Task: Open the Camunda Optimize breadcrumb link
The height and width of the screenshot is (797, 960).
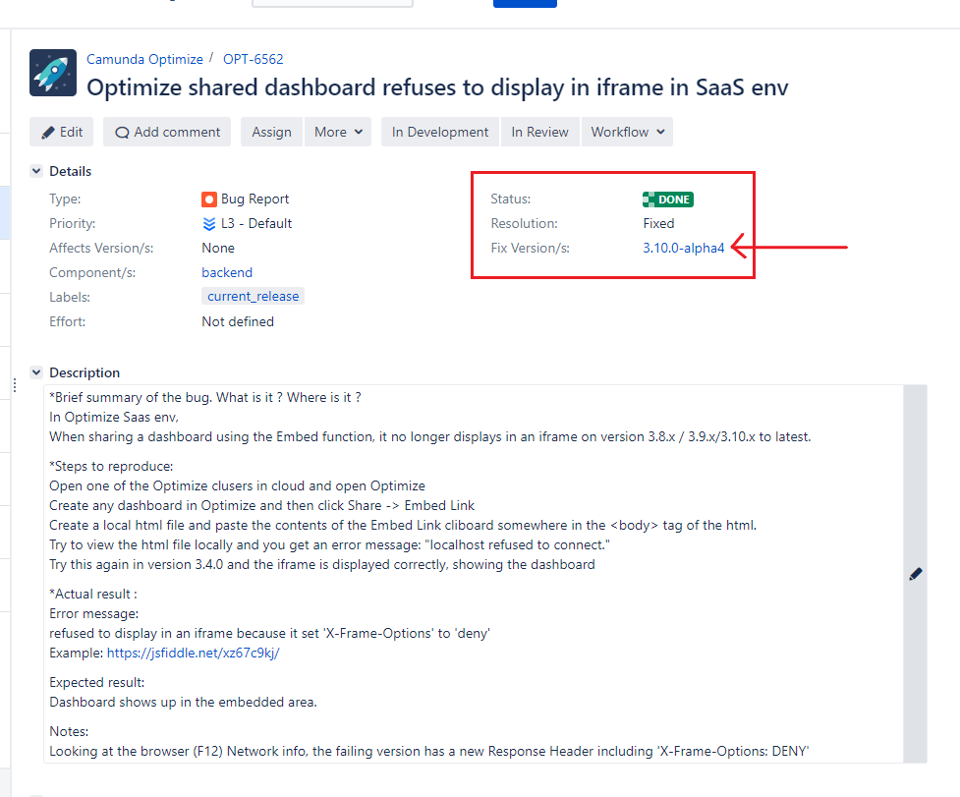Action: click(144, 59)
